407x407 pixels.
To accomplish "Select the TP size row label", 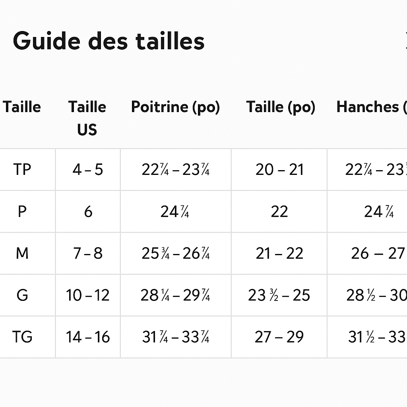I will (22, 170).
